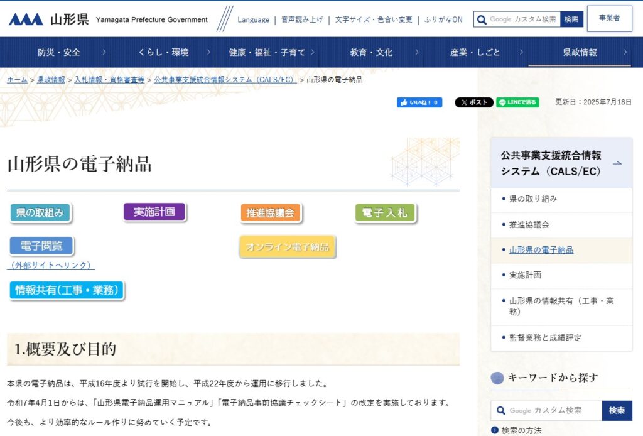Viewport: 643px width, 436px height.
Task: Click the 入札情報・資格審査等 breadcrumb link
Action: point(109,80)
